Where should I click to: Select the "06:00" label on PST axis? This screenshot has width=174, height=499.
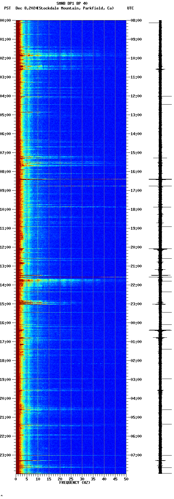(x=5, y=134)
